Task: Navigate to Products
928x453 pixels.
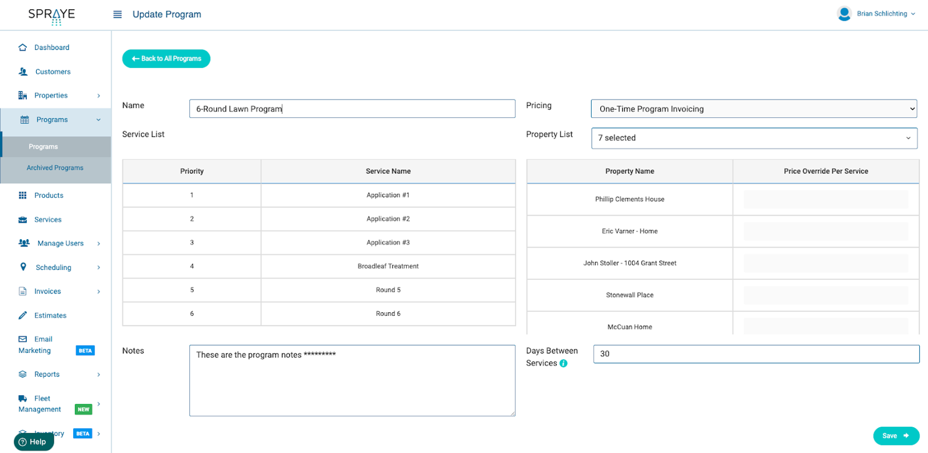Action: coord(49,195)
